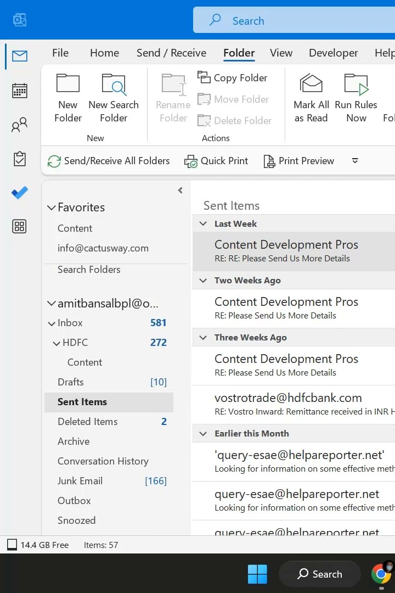Click Quick Print in quick access toolbar

pyautogui.click(x=216, y=161)
